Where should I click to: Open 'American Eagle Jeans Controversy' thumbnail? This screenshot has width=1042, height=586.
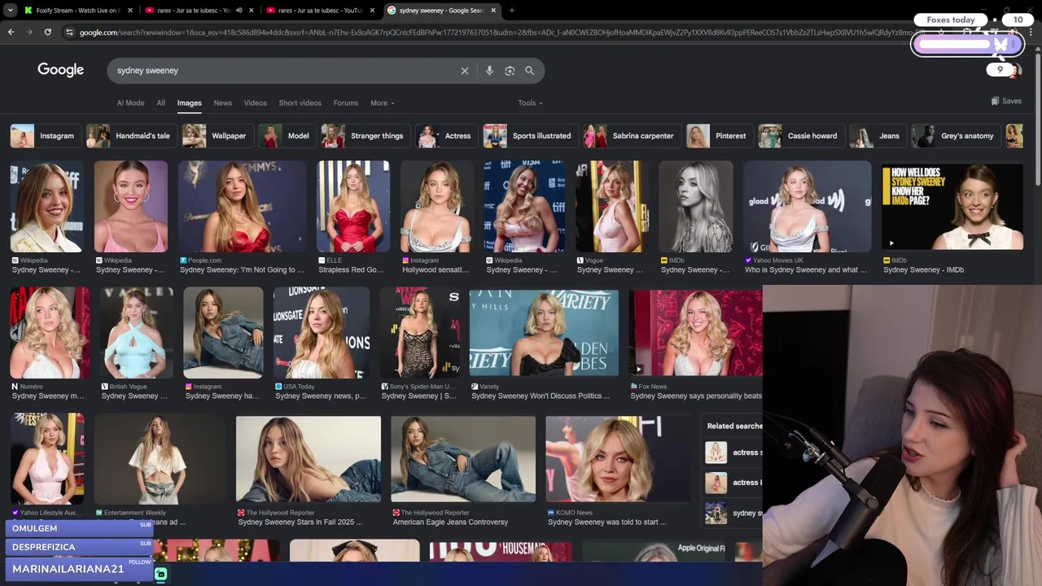463,459
